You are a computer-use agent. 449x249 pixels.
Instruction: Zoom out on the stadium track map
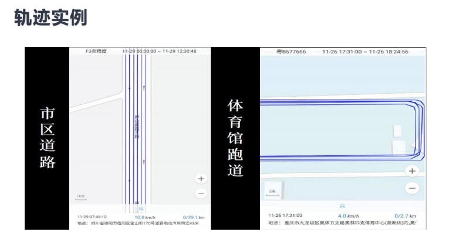[412, 188]
